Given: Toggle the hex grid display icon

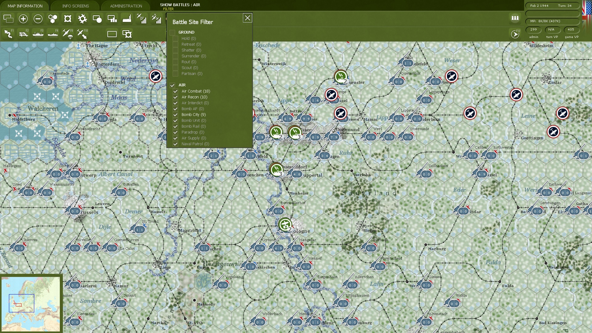Looking at the screenshot, I should (53, 19).
